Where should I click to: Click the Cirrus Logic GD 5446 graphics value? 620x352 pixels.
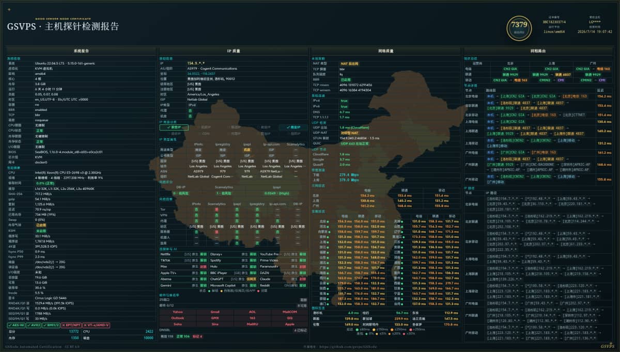52,298
